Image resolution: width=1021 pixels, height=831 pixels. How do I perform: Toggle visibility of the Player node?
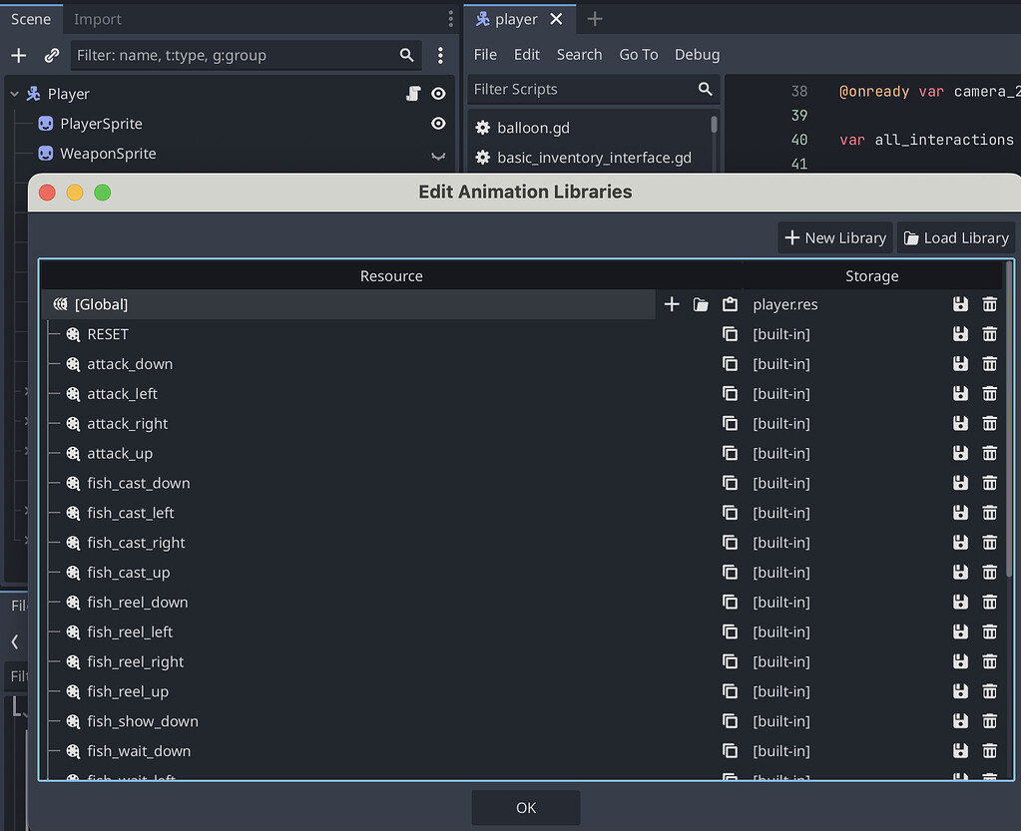437,93
